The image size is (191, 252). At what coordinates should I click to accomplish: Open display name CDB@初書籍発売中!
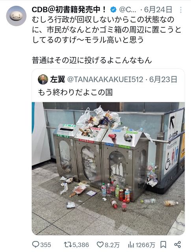[69, 10]
